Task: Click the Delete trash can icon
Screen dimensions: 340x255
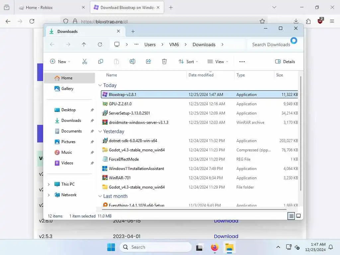Action: tap(164, 61)
